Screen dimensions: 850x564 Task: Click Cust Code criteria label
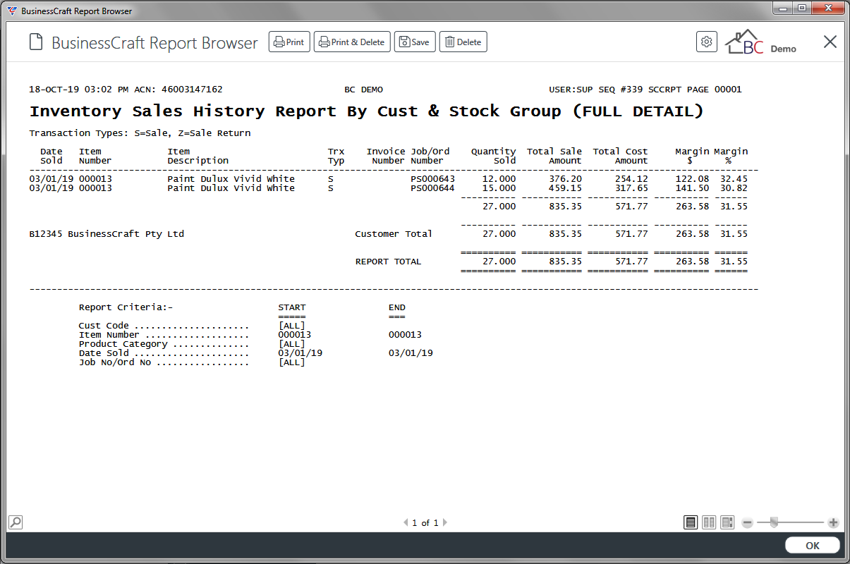104,326
